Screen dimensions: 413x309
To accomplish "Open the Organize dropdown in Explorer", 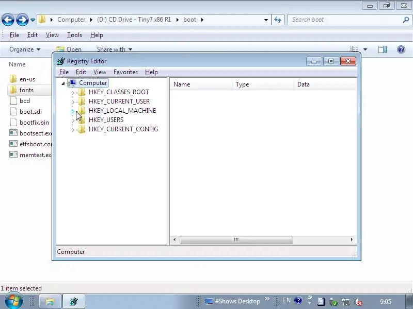I will 25,49.
